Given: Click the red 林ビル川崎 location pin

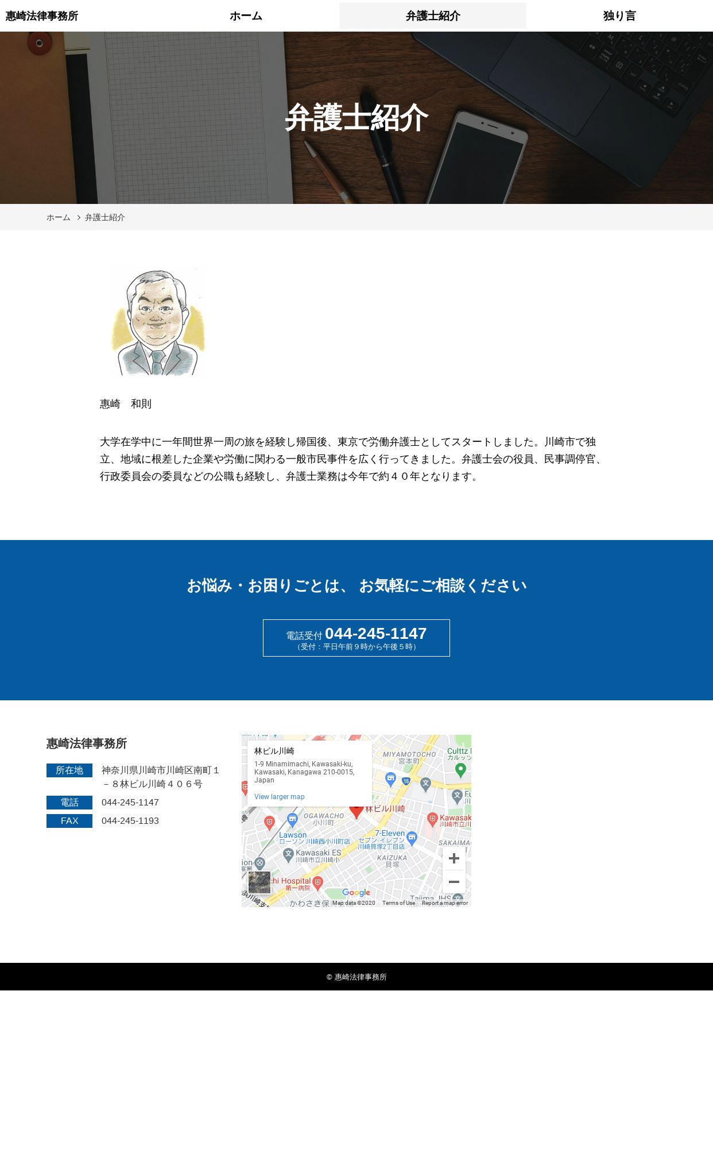Looking at the screenshot, I should pyautogui.click(x=356, y=812).
